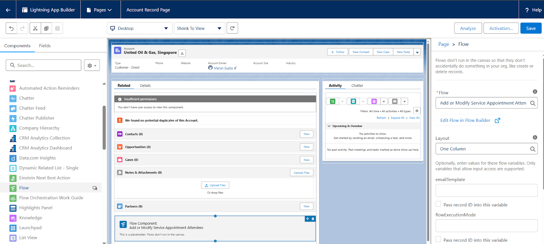Paste the copied component
Screen dimensions: 544x244
(x=57, y=28)
